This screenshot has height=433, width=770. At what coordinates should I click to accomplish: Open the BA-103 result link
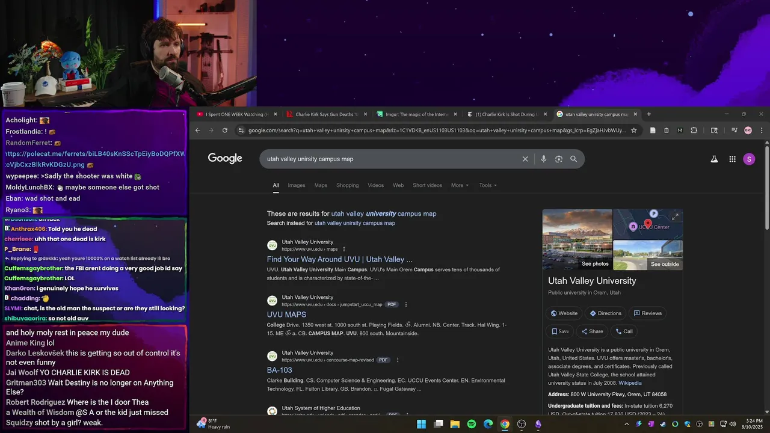[x=280, y=370]
